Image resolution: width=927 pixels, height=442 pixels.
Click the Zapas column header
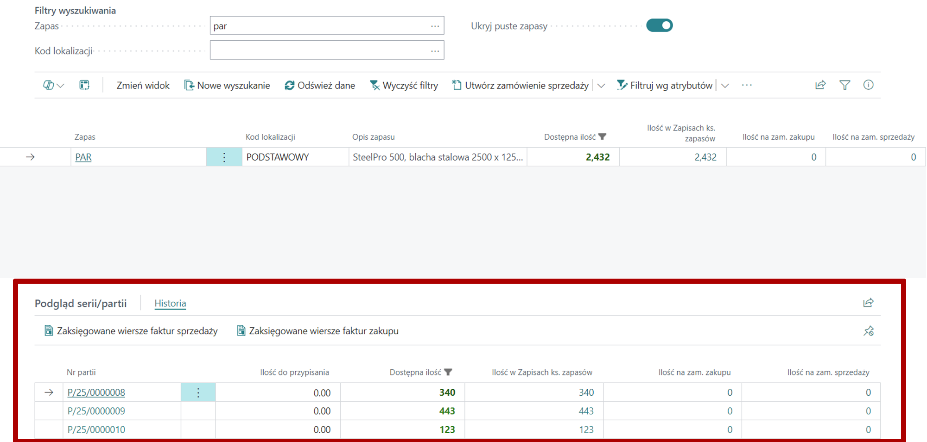click(85, 137)
